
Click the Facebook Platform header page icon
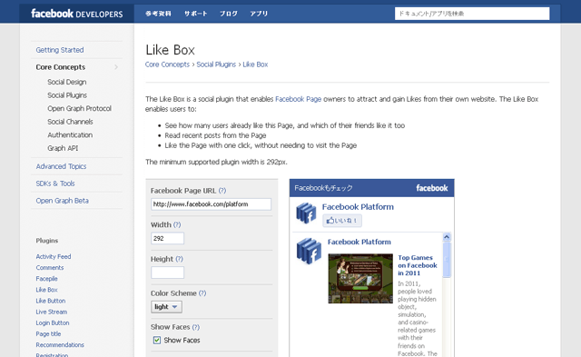pos(306,213)
